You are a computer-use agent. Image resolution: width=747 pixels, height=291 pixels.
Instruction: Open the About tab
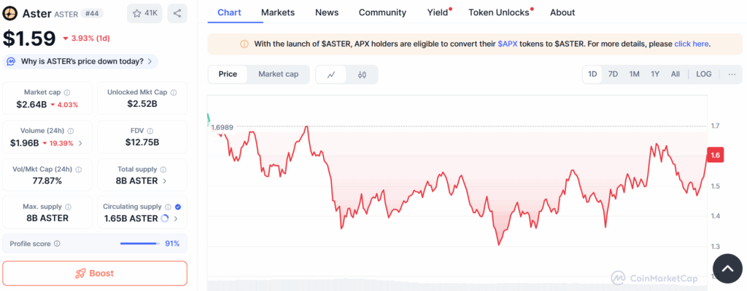point(562,13)
